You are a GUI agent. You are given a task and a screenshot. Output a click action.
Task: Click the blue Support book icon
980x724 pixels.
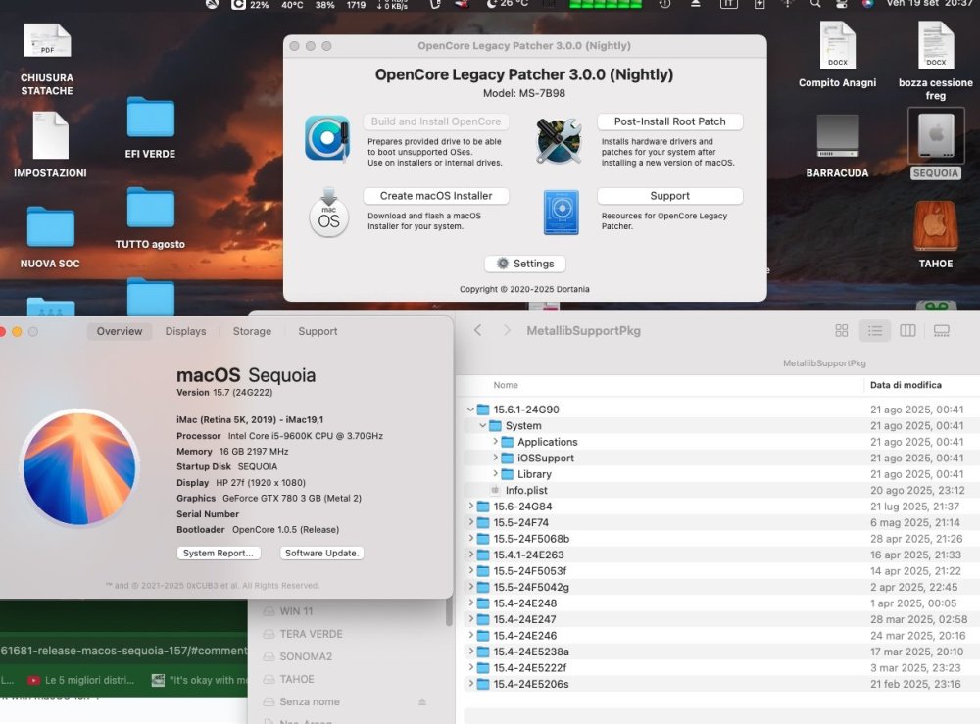pos(561,213)
